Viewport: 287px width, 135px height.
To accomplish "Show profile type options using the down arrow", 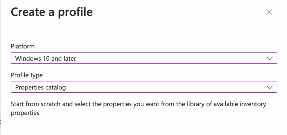I will [269, 87].
